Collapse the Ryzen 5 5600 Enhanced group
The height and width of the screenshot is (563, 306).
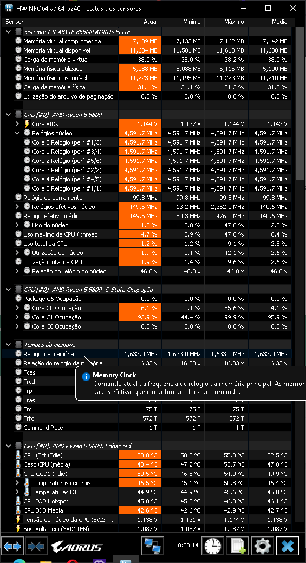[8, 446]
